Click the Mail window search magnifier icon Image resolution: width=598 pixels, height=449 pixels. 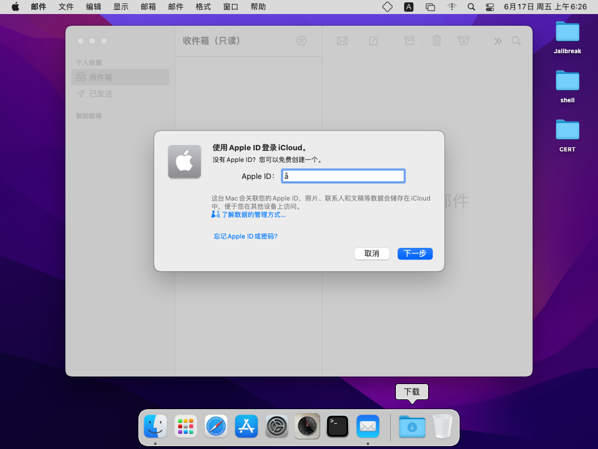click(x=516, y=41)
